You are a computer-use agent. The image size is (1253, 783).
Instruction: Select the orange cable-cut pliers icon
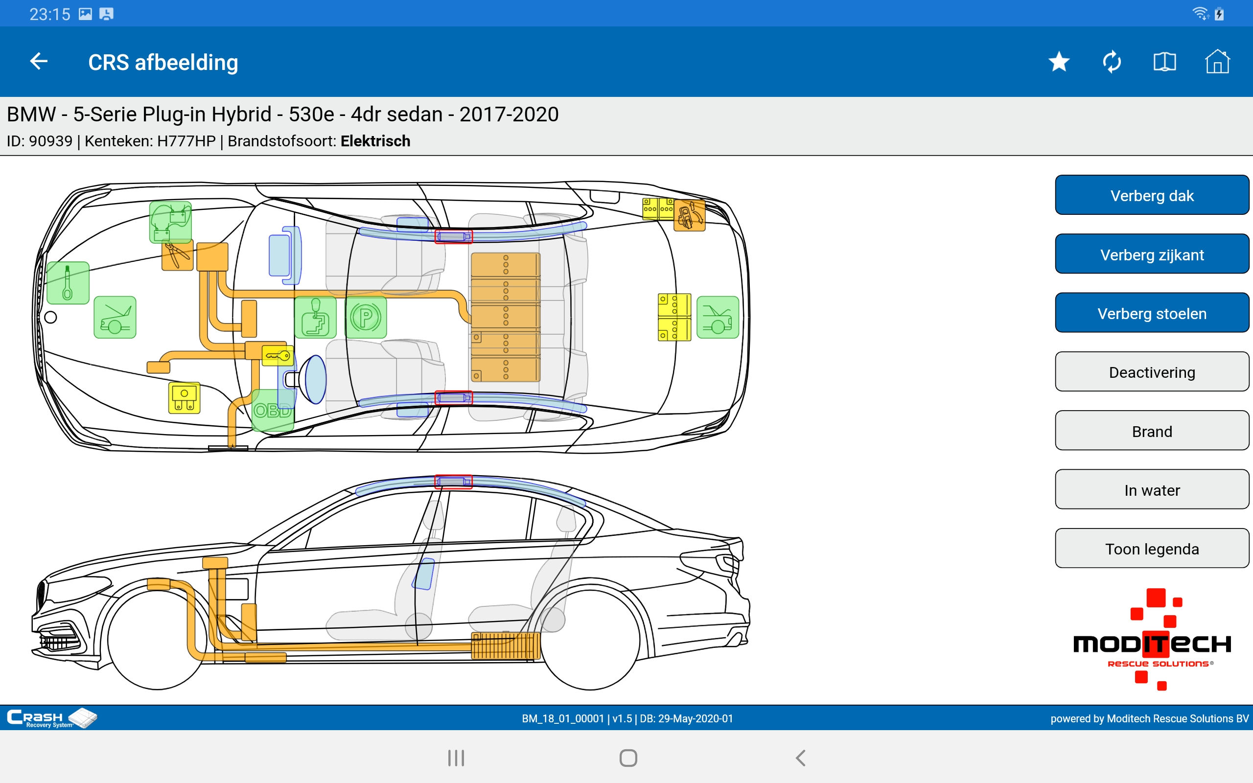tap(178, 255)
